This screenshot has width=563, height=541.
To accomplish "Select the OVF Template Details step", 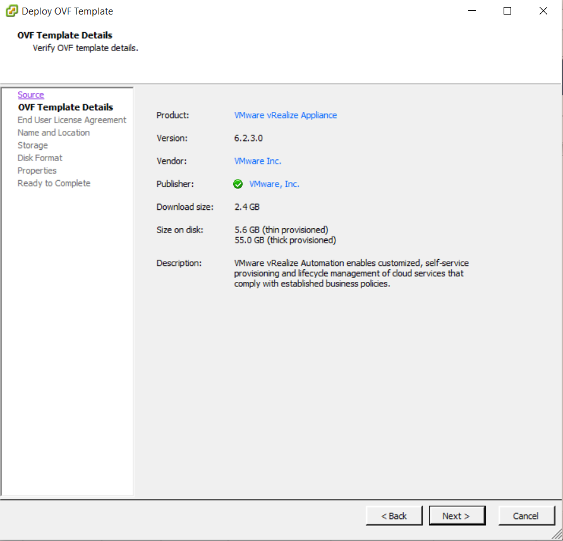I will (66, 107).
